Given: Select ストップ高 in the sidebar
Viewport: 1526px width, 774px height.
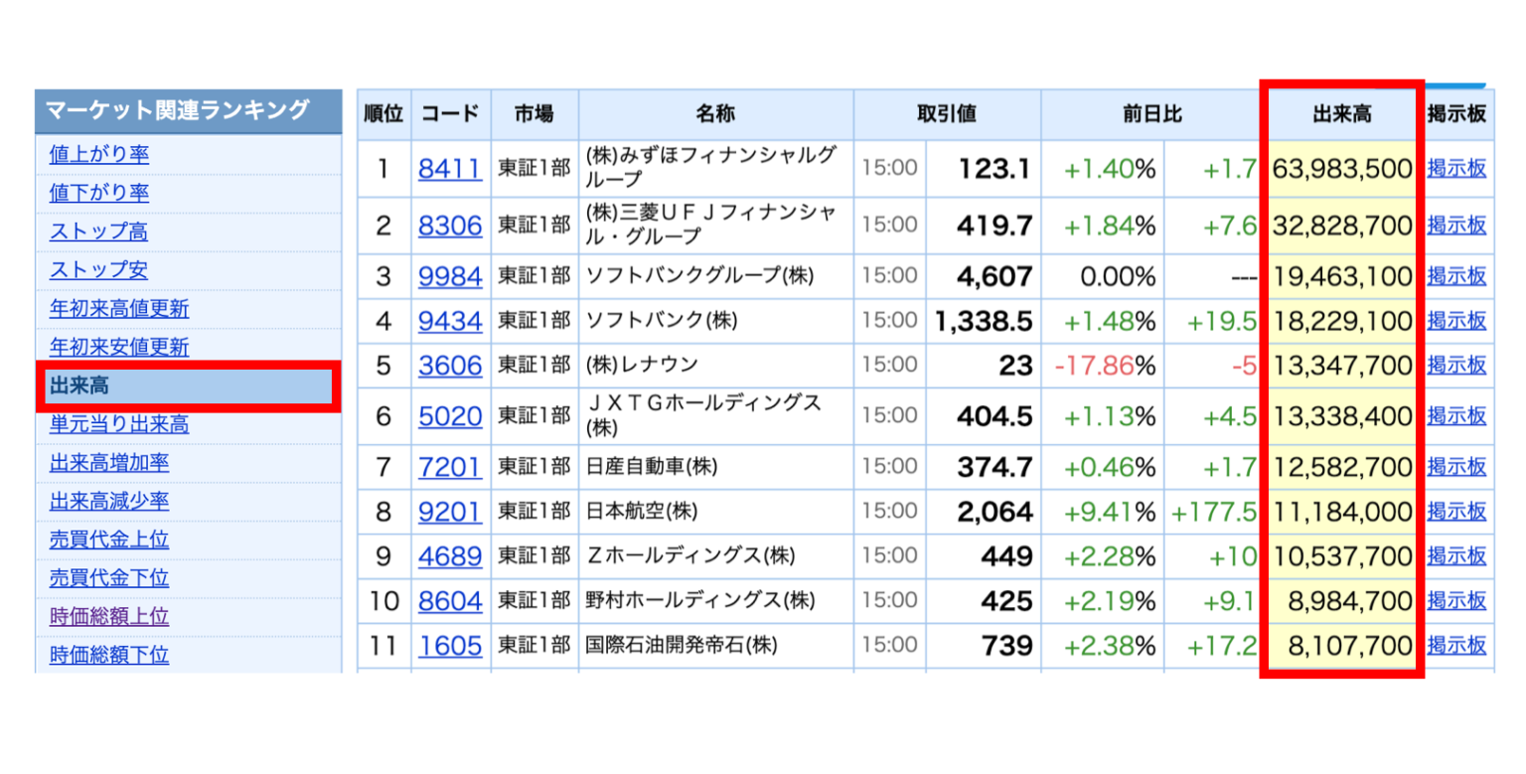Looking at the screenshot, I should [98, 232].
